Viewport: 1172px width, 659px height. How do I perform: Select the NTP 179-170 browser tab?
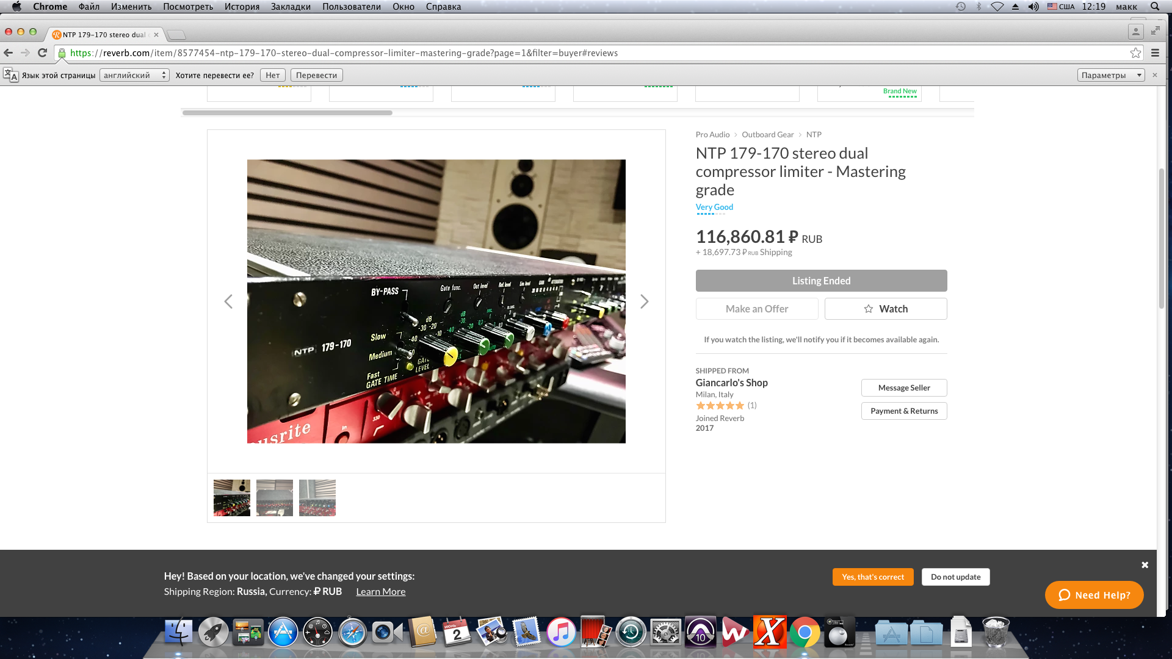coord(104,35)
